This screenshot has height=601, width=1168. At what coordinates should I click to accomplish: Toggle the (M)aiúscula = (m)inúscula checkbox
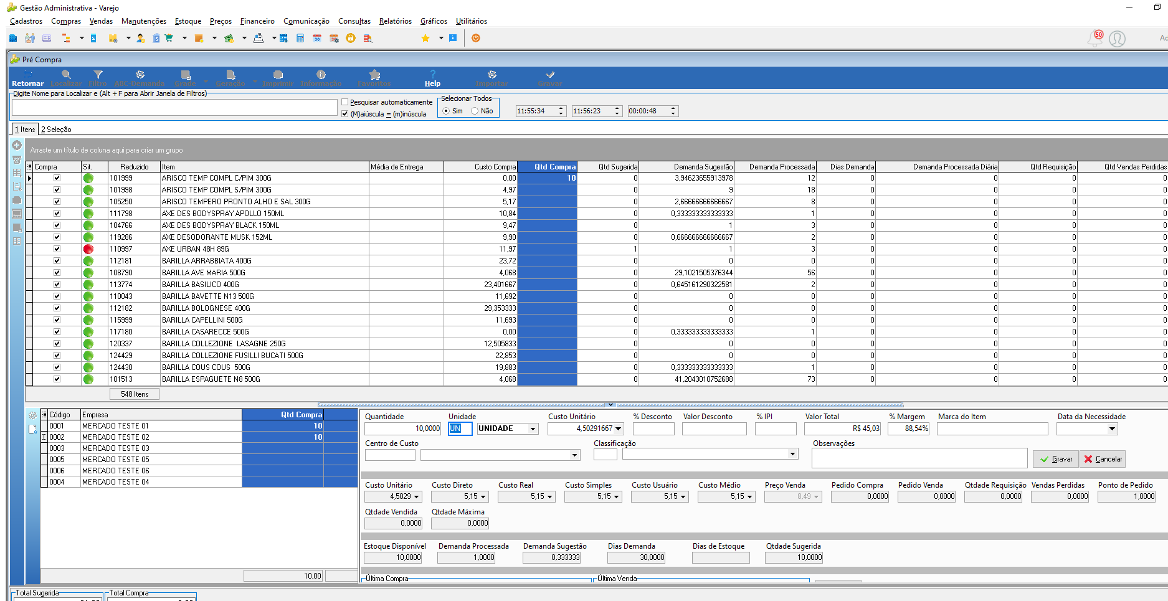tap(344, 114)
